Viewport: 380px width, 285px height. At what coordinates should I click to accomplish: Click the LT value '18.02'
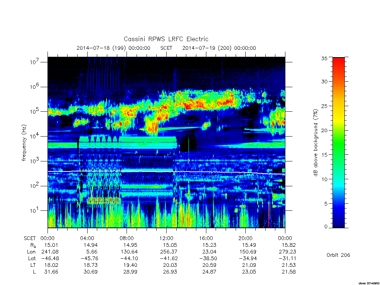coord(51,265)
